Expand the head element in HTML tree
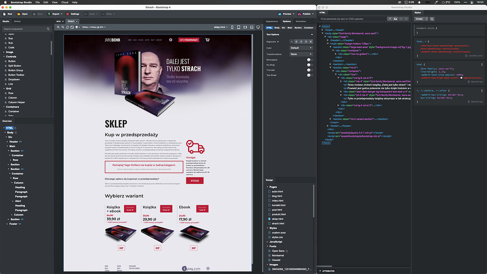 (x=323, y=30)
